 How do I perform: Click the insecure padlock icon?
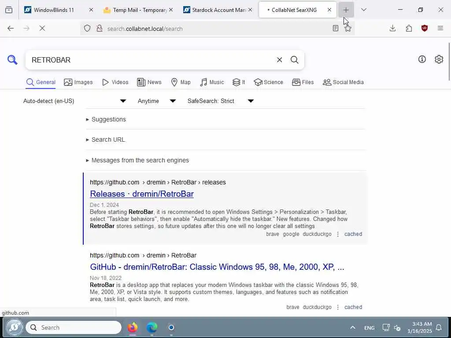point(100,28)
